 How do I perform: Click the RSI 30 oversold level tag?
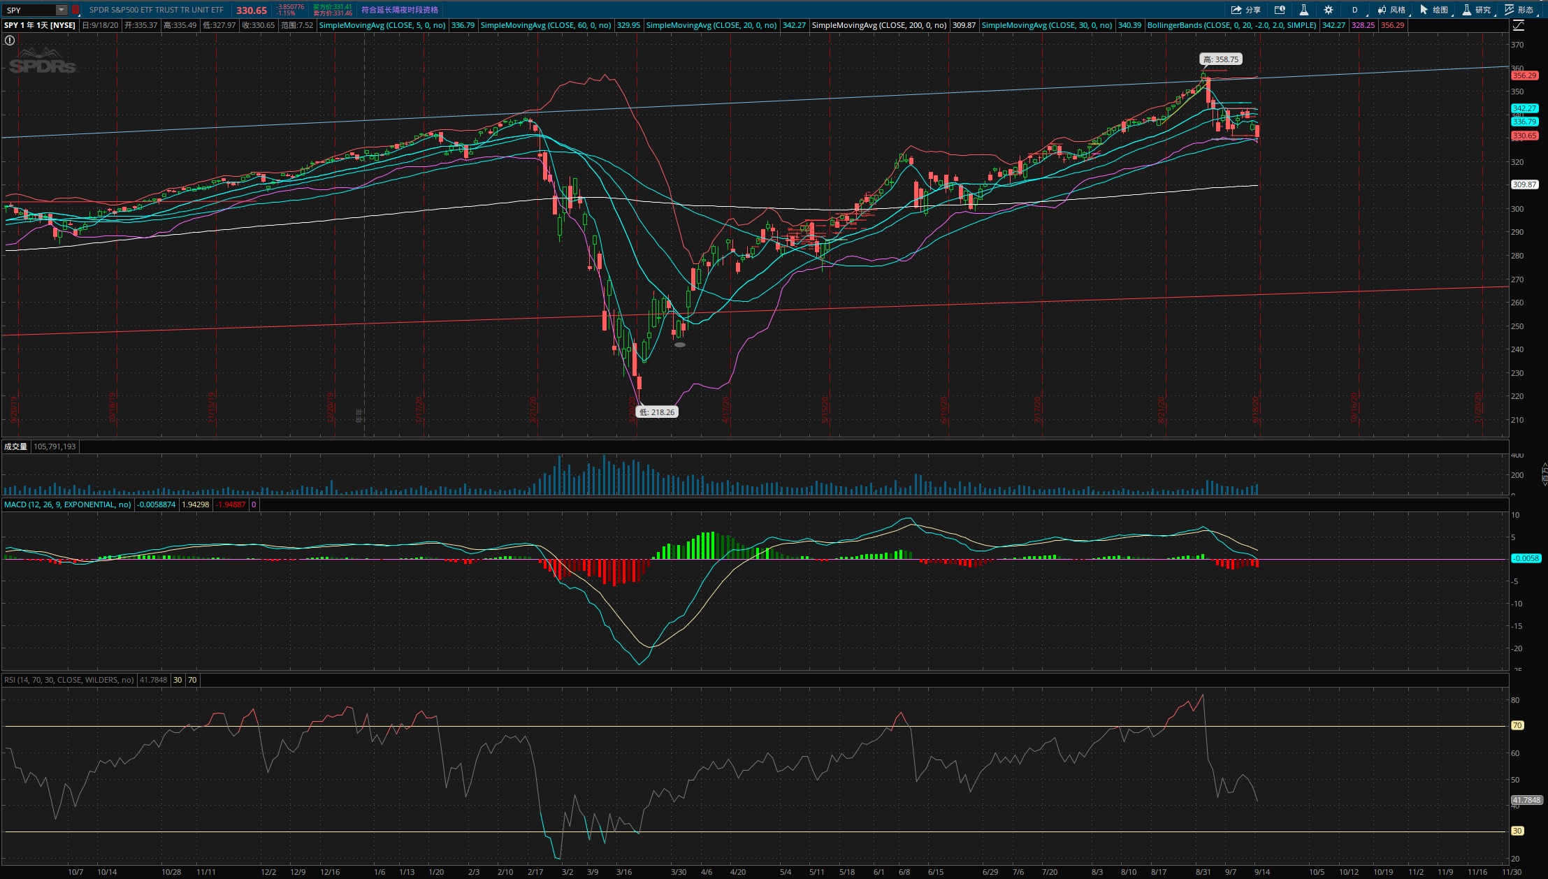[x=1517, y=831]
